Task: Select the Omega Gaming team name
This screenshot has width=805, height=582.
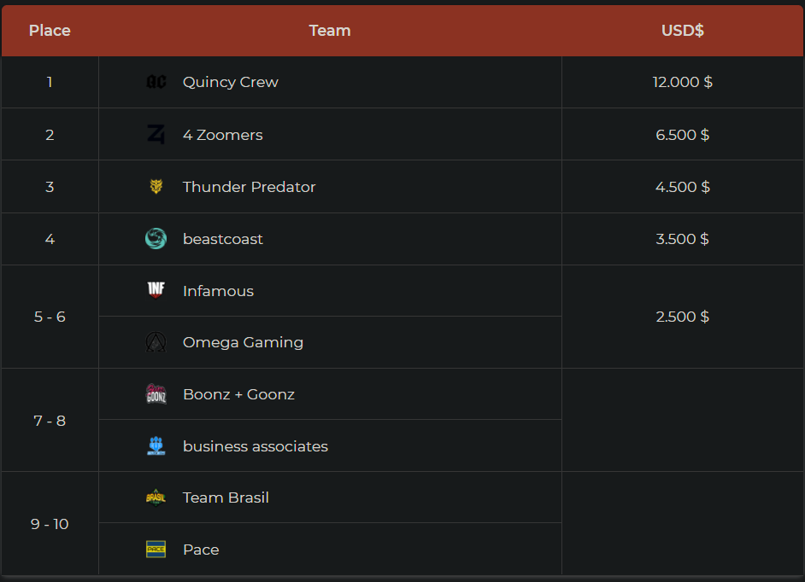Action: 243,342
